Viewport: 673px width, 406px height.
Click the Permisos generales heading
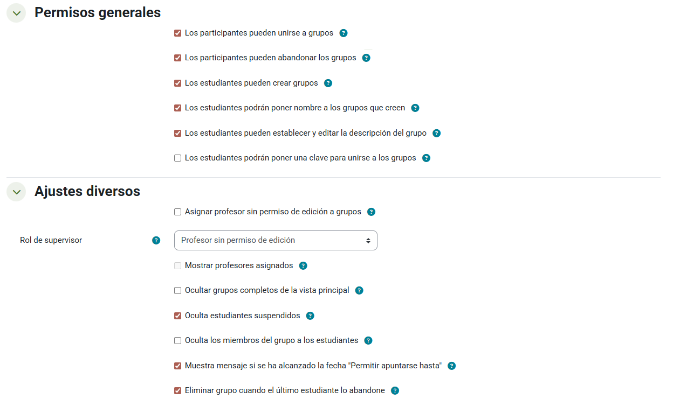coord(98,12)
